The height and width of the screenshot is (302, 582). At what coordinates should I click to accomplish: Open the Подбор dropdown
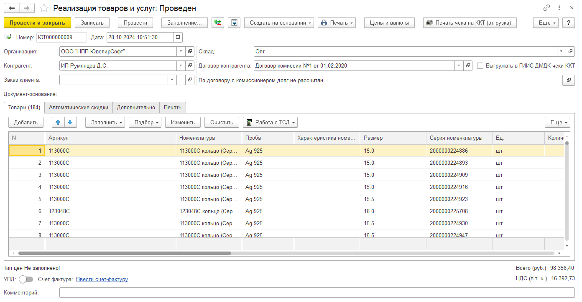145,122
